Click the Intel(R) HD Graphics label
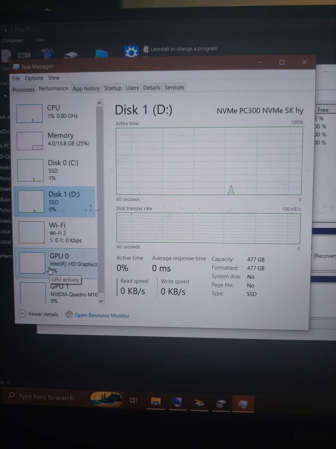Viewport: 336px width, 449px height. click(x=74, y=264)
